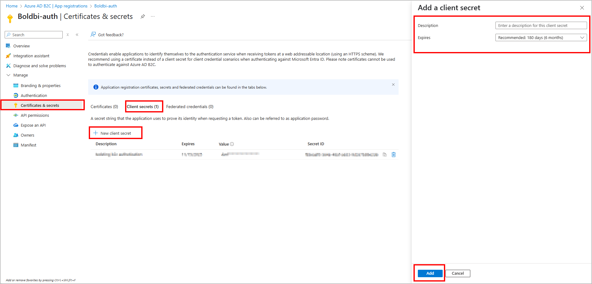The height and width of the screenshot is (284, 592).
Task: Pin Certificates & secrets to favorites
Action: (143, 16)
